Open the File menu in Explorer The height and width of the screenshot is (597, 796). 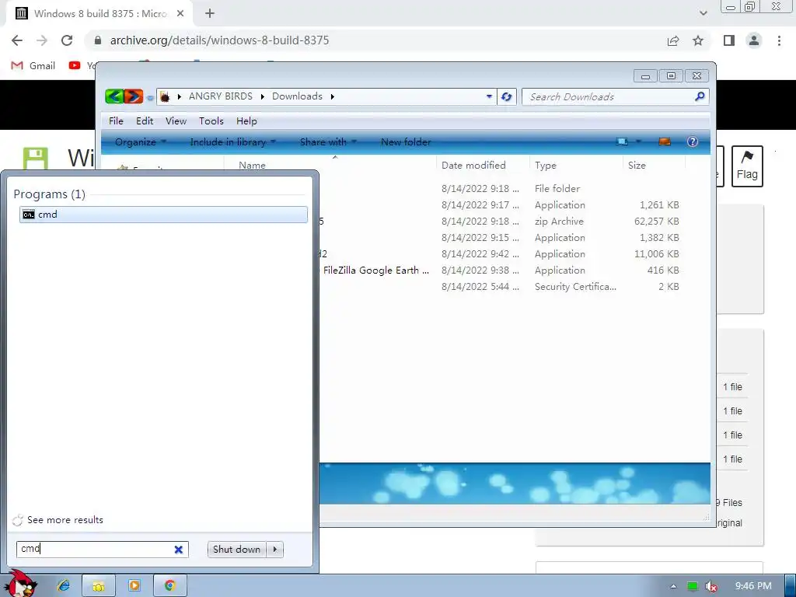[116, 120]
